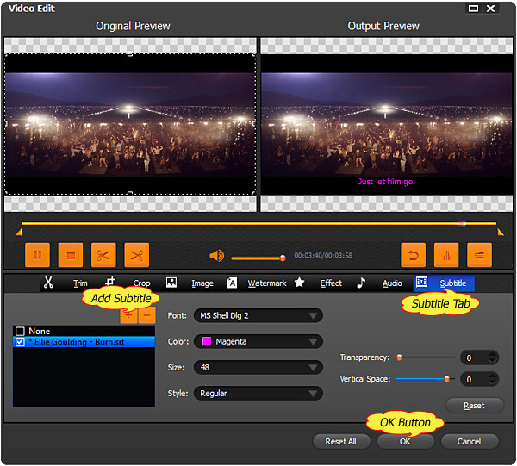The image size is (517, 466).
Task: Pause the video playback
Action: coord(38,255)
